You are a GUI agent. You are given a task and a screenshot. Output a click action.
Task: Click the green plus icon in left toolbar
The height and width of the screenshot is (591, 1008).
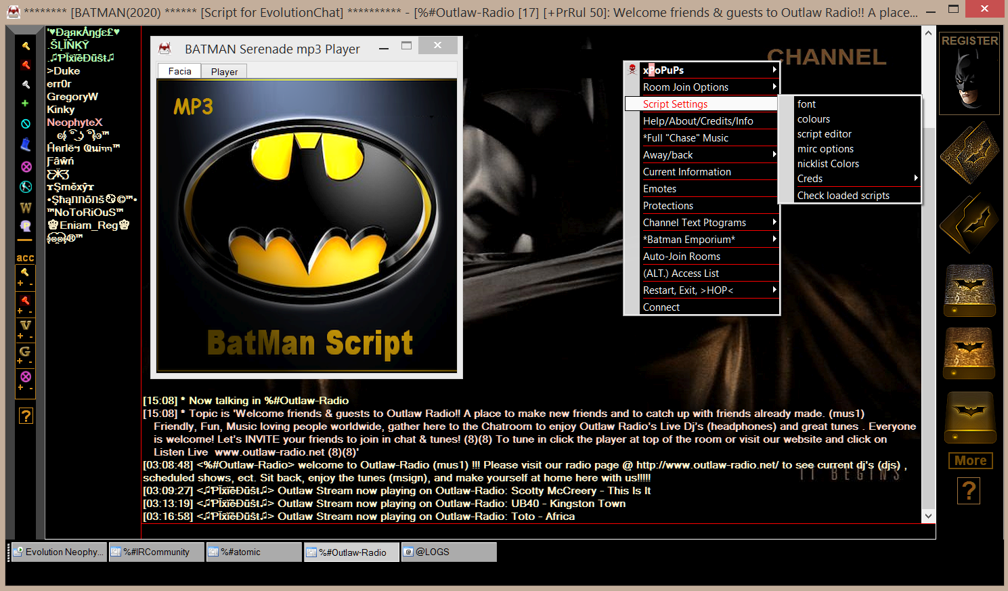click(25, 104)
